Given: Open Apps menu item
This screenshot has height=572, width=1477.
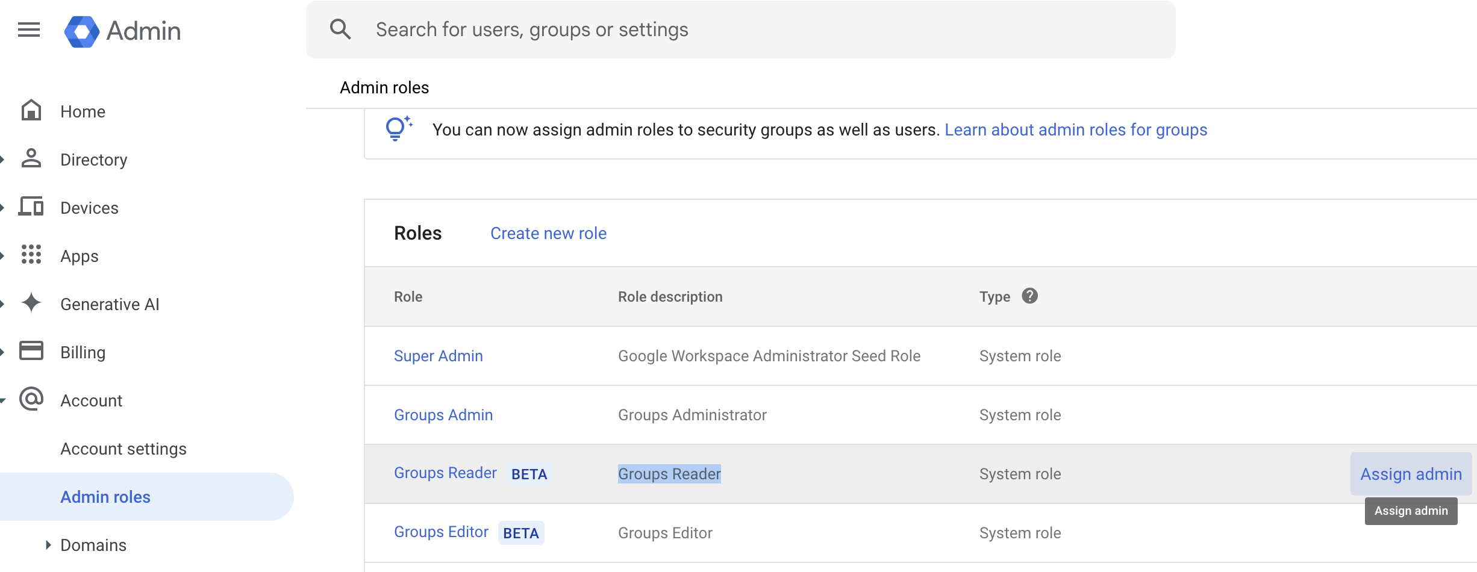Looking at the screenshot, I should pos(80,256).
